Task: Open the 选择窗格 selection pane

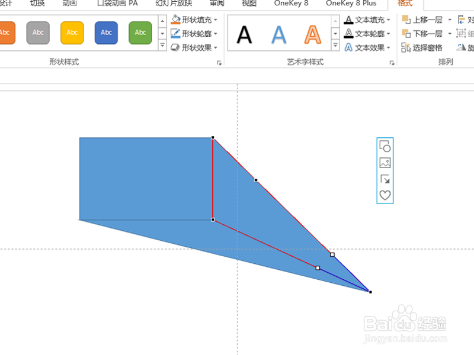Action: 422,48
